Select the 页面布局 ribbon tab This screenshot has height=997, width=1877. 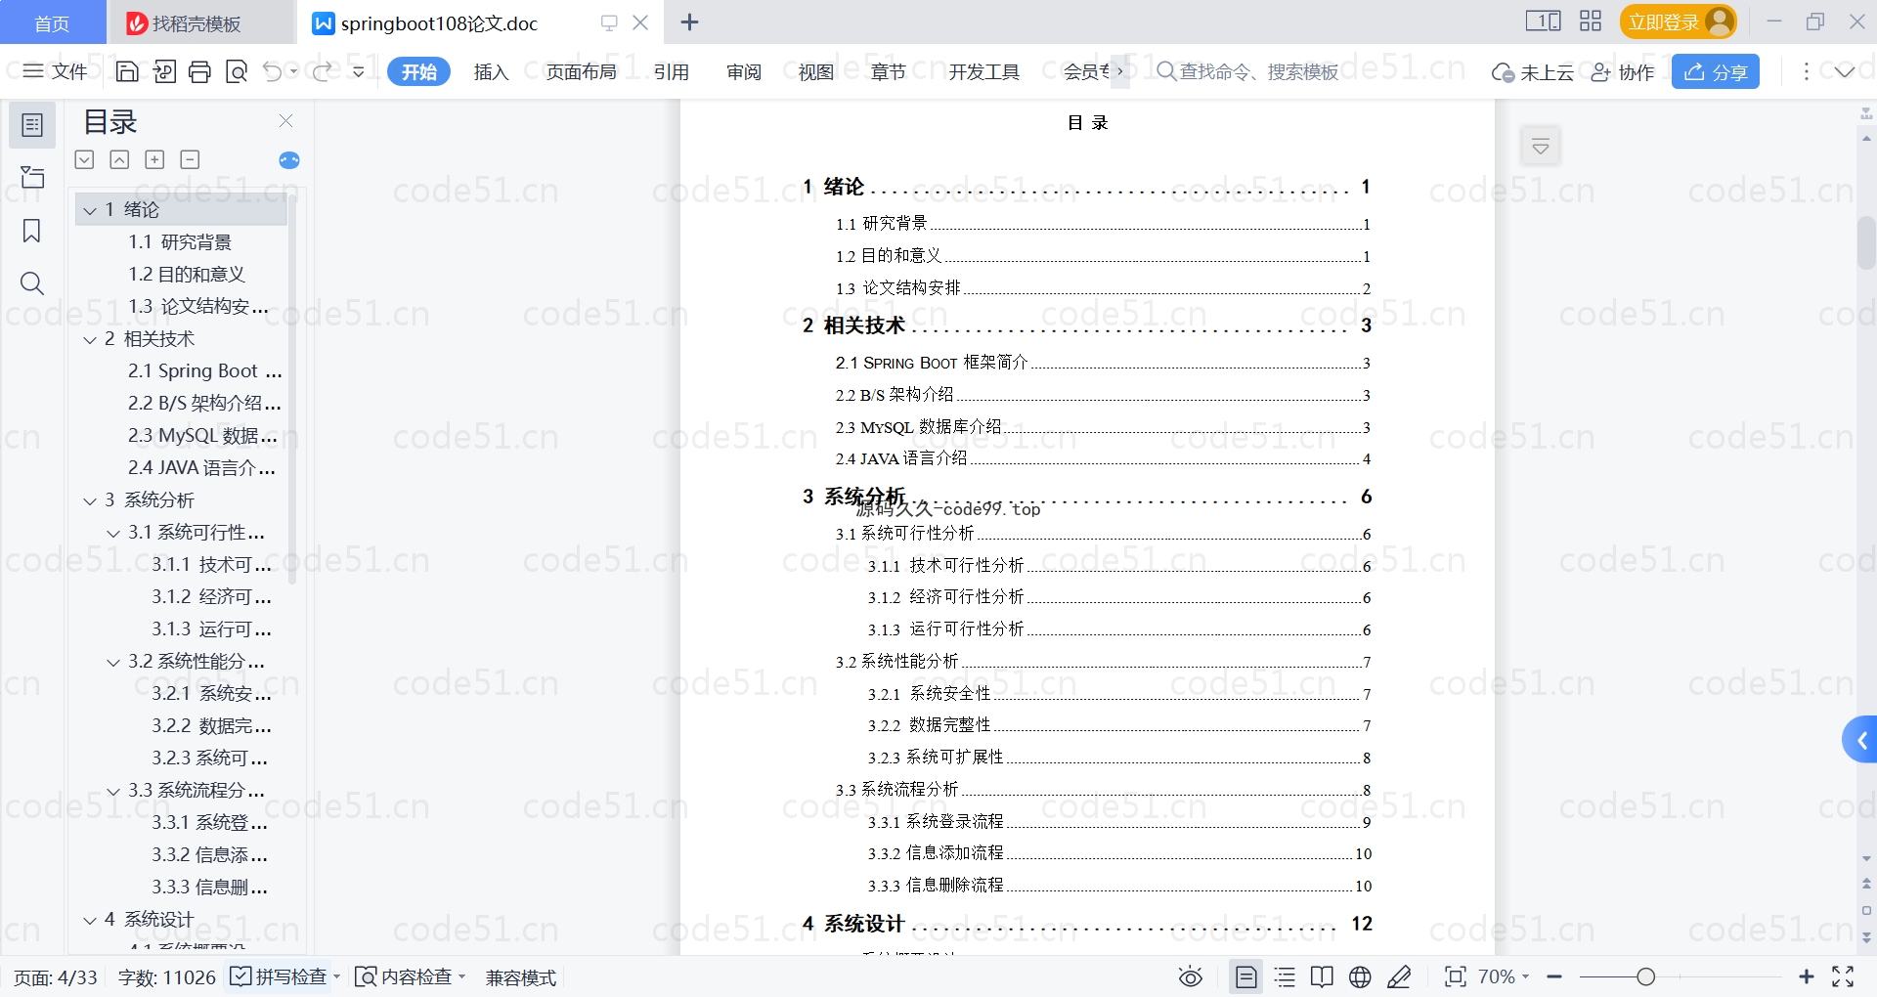[581, 71]
